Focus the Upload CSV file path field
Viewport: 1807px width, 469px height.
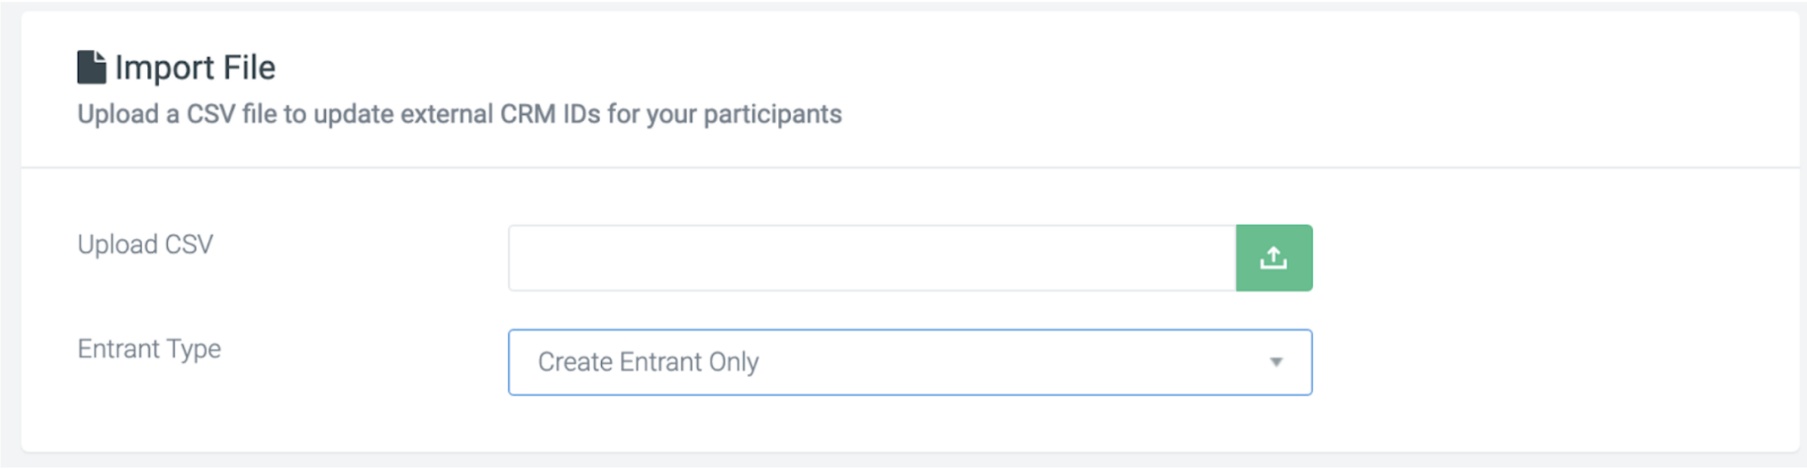tap(872, 258)
